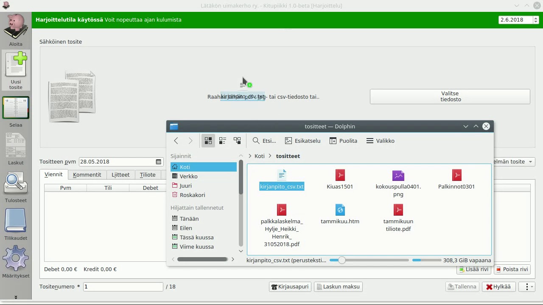Select Palkinnot0301 PDF file
This screenshot has height=305, width=543.
pyautogui.click(x=456, y=180)
